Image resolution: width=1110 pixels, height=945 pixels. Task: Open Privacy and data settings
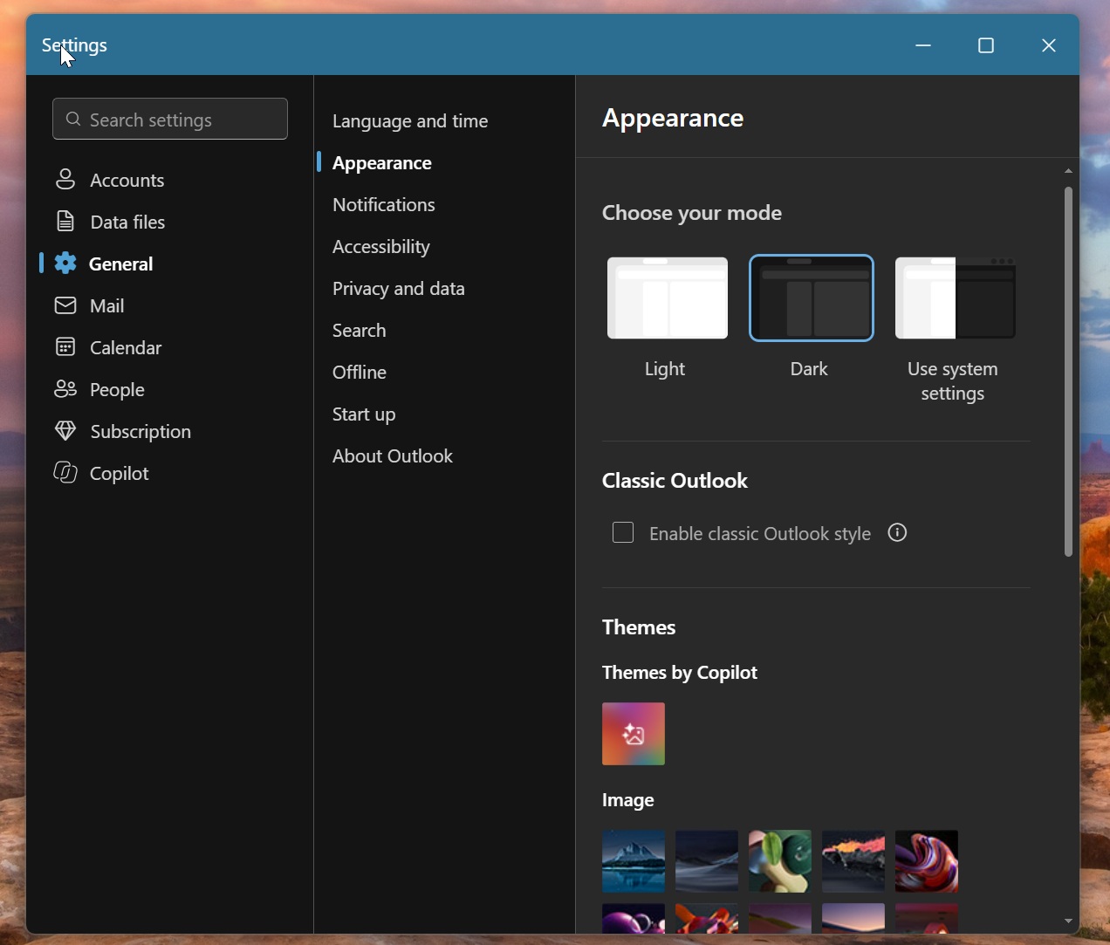pyautogui.click(x=399, y=289)
